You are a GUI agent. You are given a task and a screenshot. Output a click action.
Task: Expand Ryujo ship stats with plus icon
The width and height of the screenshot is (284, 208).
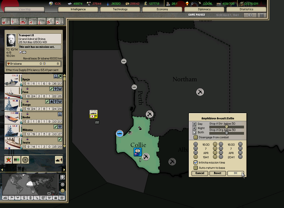[24, 84]
